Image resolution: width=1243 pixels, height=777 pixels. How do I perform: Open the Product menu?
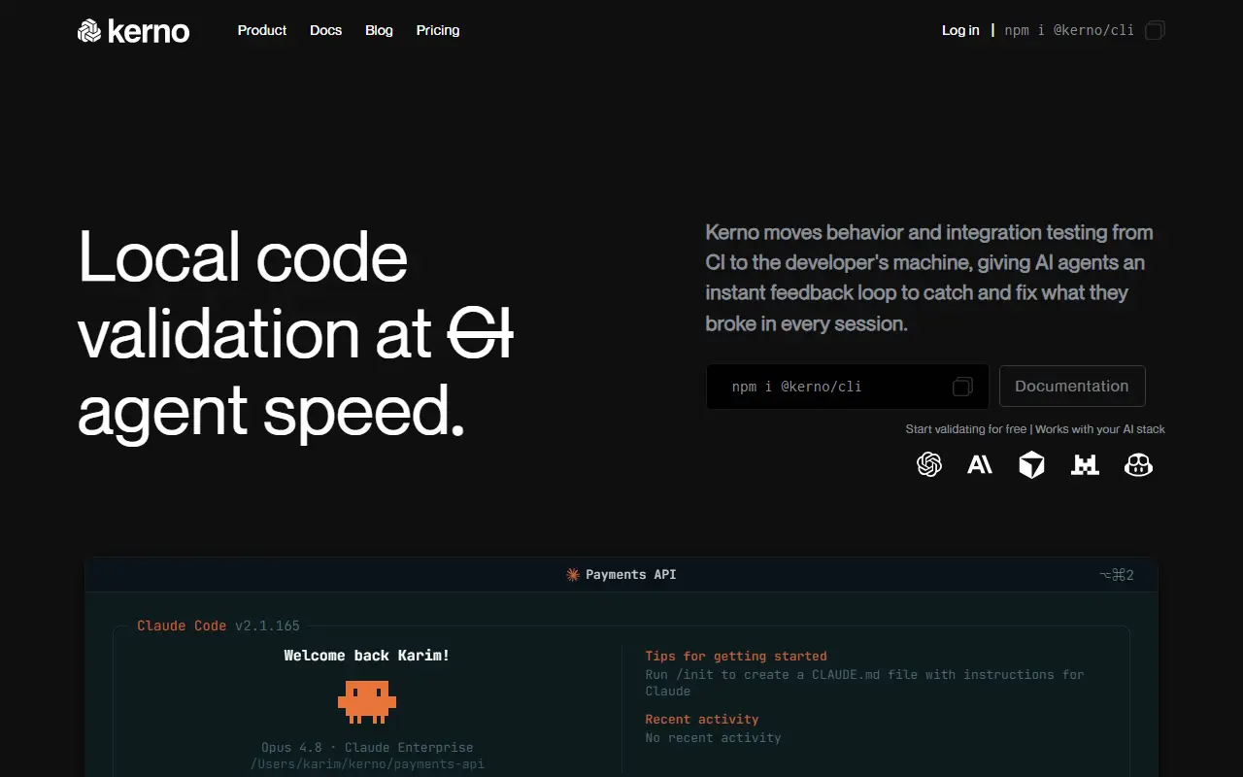point(262,30)
